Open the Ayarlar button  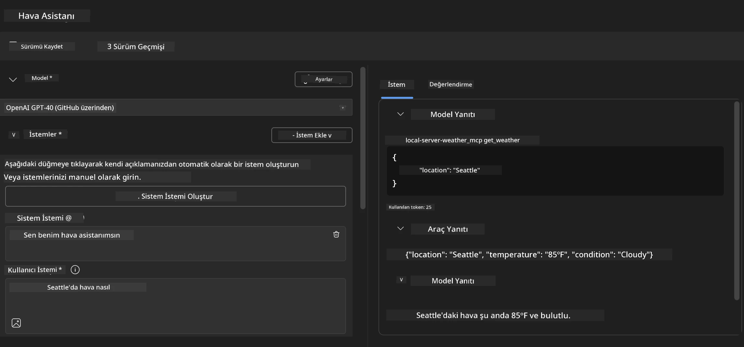point(323,79)
